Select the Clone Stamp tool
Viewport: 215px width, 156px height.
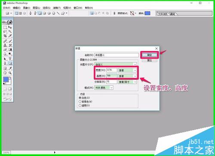pos(5,46)
